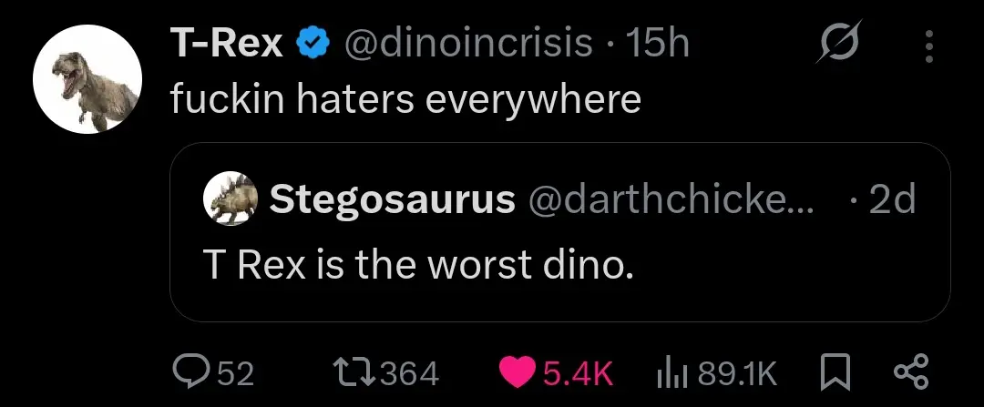The height and width of the screenshot is (407, 984).
Task: Click the 5.4K likes count
Action: pos(577,371)
